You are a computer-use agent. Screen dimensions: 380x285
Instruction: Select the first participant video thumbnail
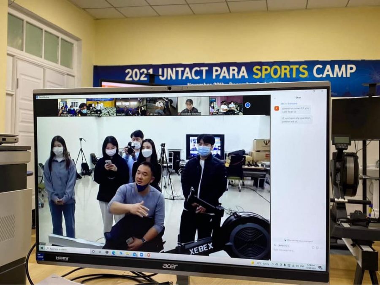tap(72, 107)
